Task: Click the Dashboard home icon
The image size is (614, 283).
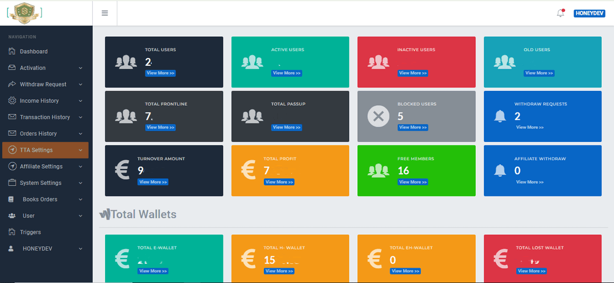Action: (13, 52)
